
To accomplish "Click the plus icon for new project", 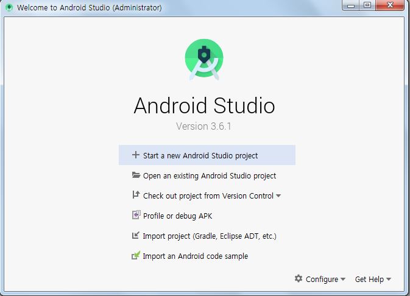I will pyautogui.click(x=136, y=155).
